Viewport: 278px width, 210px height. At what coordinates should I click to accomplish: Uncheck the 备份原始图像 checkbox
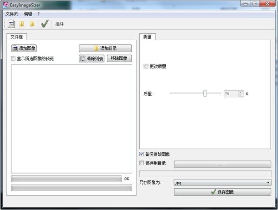(142, 154)
